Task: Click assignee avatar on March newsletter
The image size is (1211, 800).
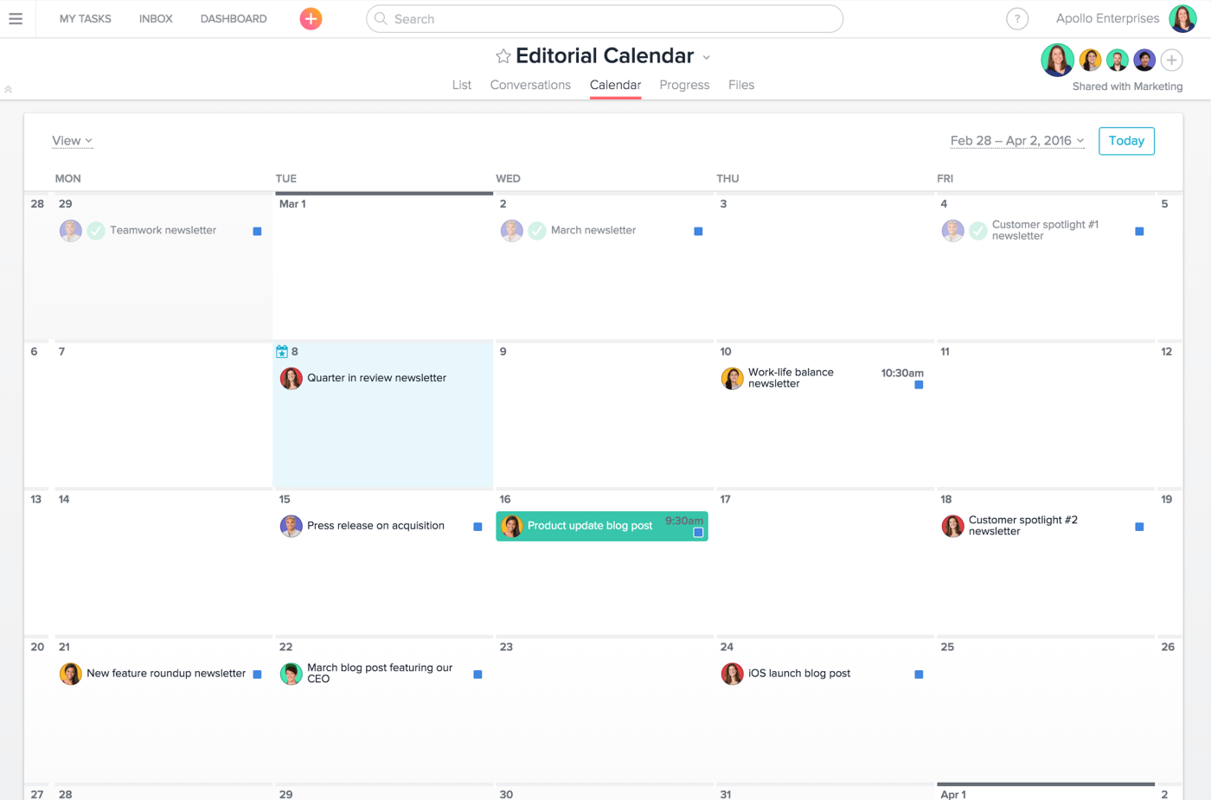Action: click(x=512, y=231)
